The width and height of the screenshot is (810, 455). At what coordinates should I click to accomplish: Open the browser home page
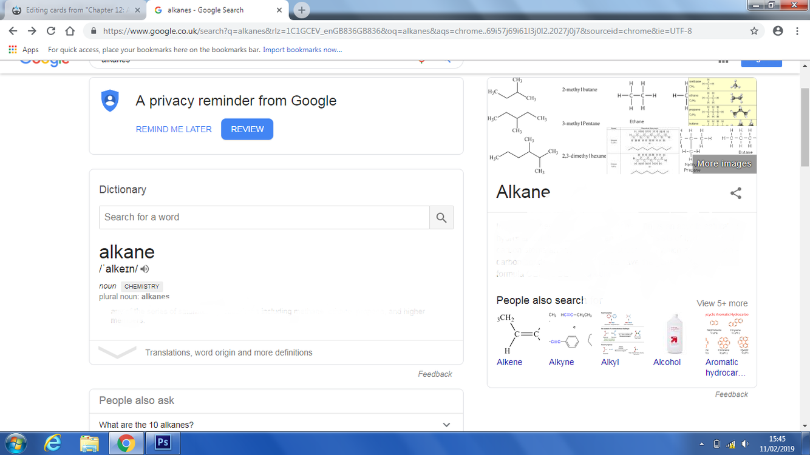coord(70,31)
